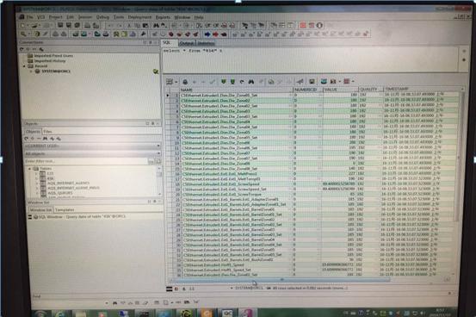Click the Internet Explorer icon in taskbar

[x=60, y=313]
